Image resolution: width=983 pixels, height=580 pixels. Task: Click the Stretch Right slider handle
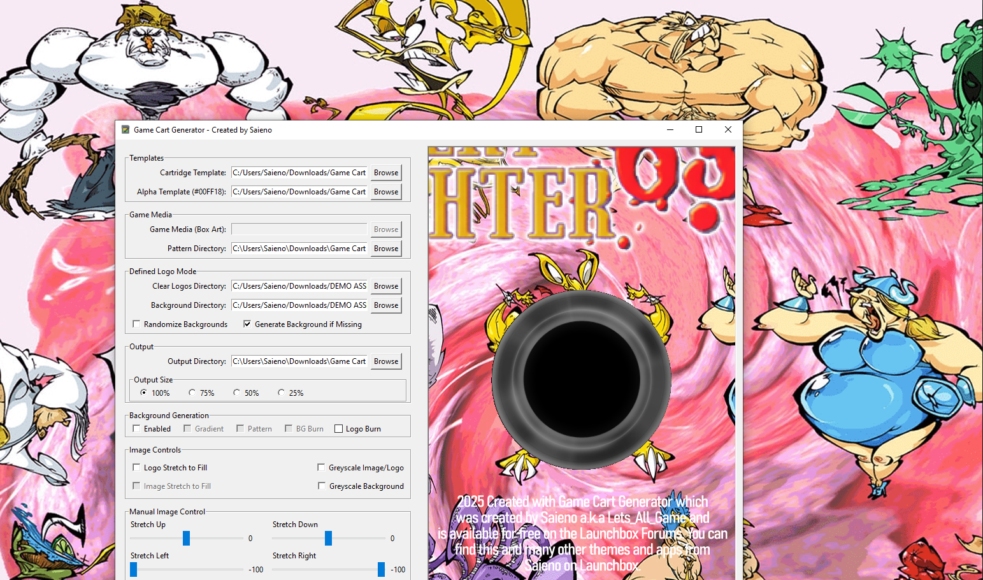point(381,569)
